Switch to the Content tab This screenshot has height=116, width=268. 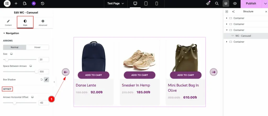tap(8, 23)
